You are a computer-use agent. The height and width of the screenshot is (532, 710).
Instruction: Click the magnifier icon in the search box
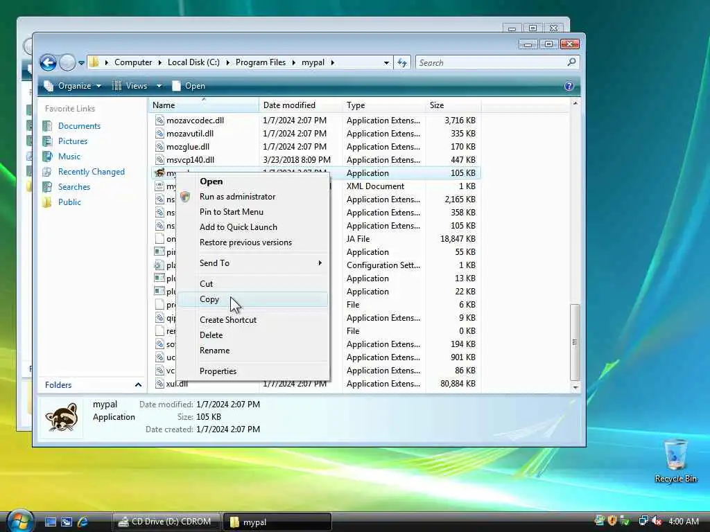pos(571,62)
